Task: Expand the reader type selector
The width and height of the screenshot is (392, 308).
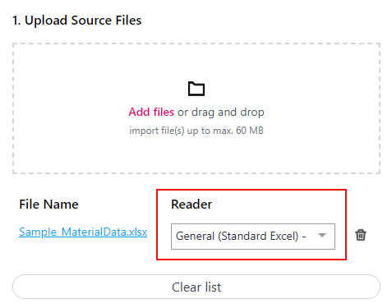Action: click(x=253, y=237)
